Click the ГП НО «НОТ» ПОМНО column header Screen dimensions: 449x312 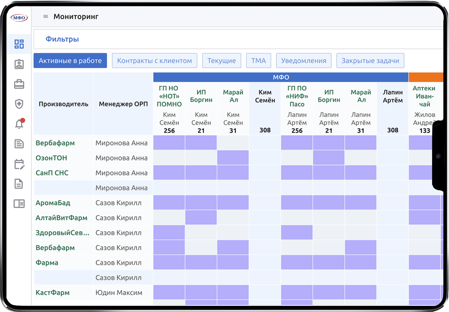pyautogui.click(x=169, y=96)
